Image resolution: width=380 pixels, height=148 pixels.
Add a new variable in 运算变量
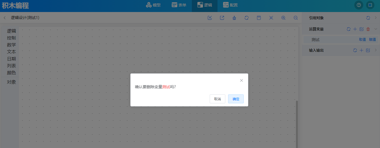pos(355,29)
